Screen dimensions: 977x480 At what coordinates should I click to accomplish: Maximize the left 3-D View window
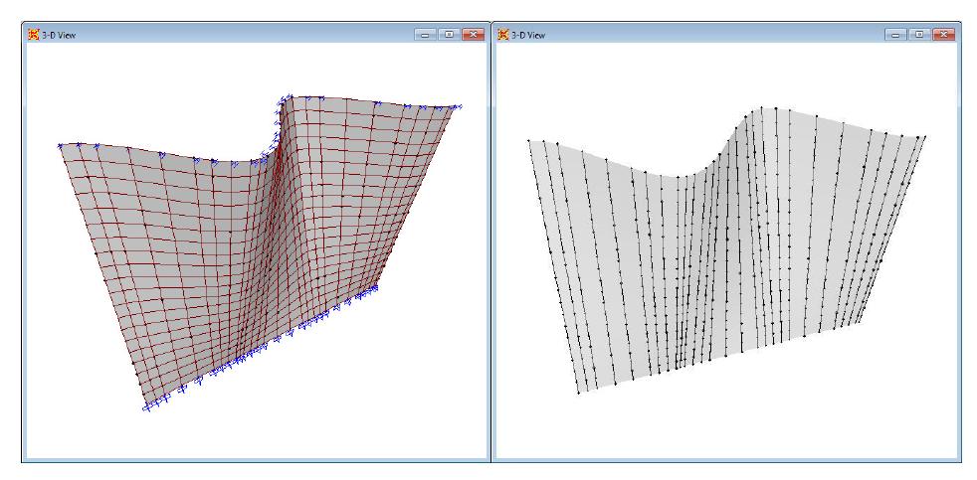(x=449, y=35)
